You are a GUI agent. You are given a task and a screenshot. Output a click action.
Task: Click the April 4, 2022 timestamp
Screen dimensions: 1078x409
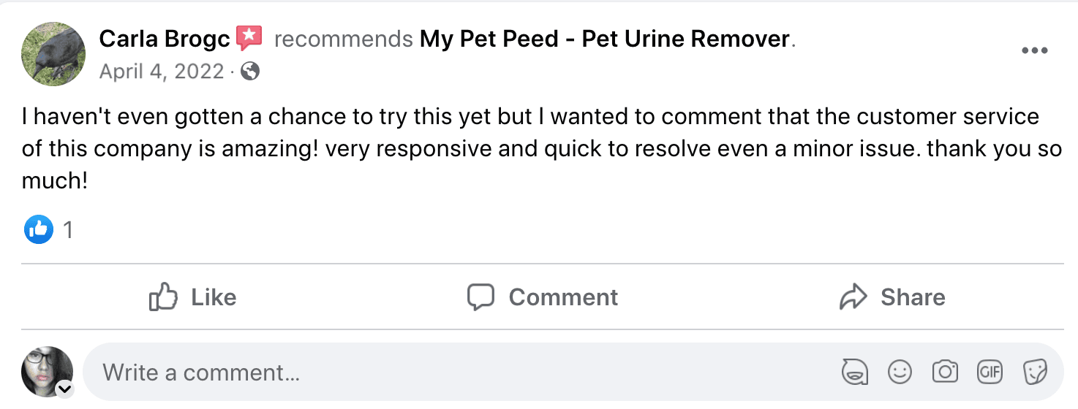tap(161, 71)
